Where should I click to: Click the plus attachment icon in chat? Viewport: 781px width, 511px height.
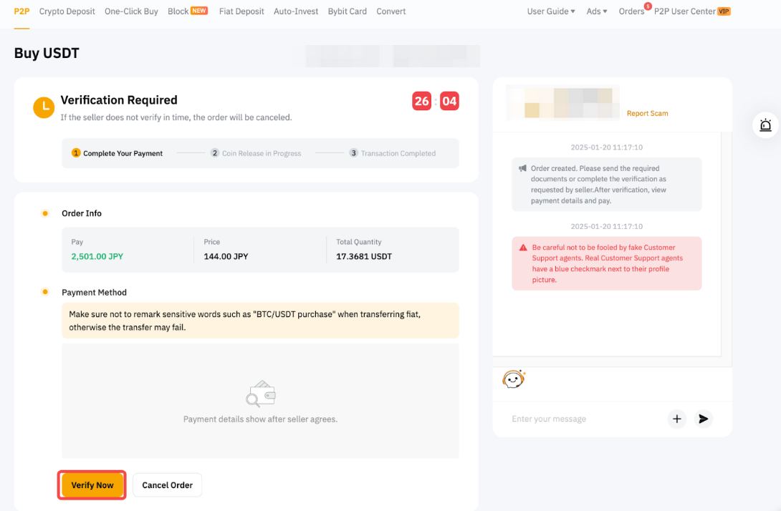point(676,419)
